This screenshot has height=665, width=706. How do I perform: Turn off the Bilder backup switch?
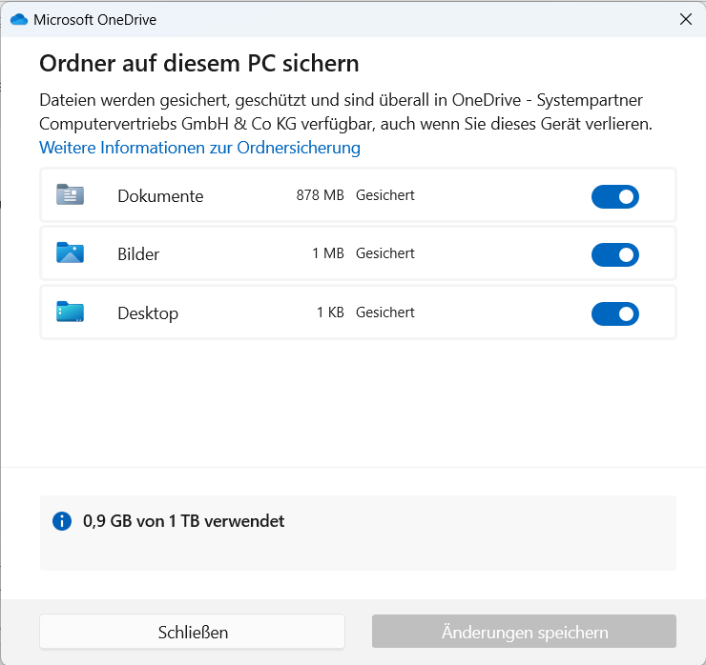pyautogui.click(x=614, y=254)
